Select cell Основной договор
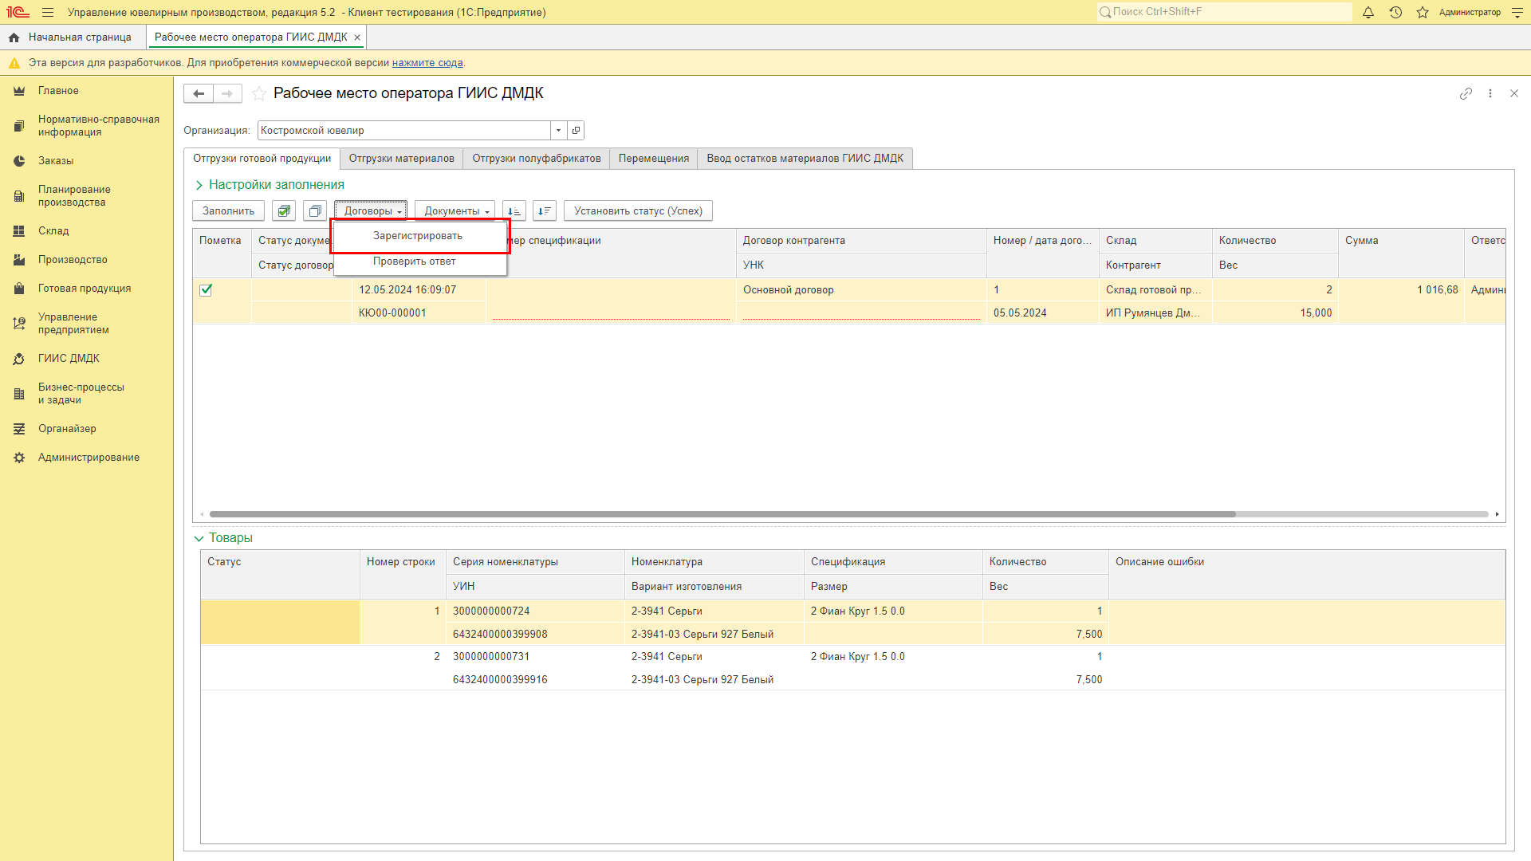This screenshot has height=861, width=1531. click(x=861, y=290)
